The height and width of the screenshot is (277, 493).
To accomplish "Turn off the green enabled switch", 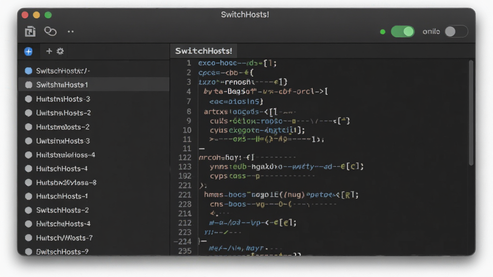I will pos(402,31).
